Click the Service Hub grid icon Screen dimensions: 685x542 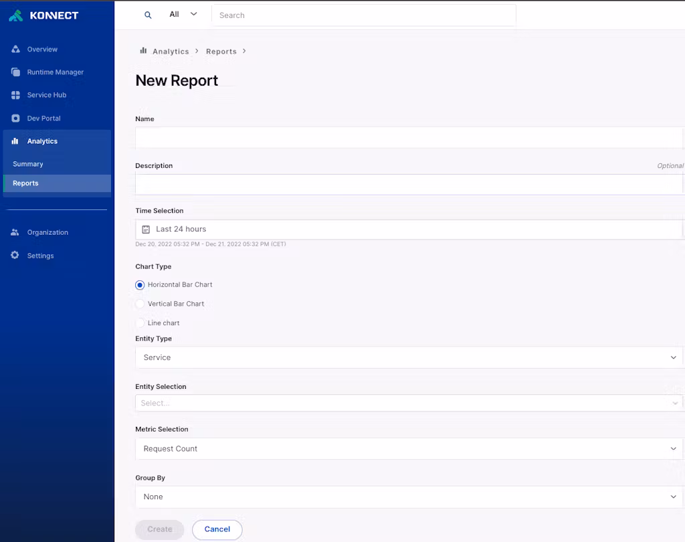(x=15, y=95)
